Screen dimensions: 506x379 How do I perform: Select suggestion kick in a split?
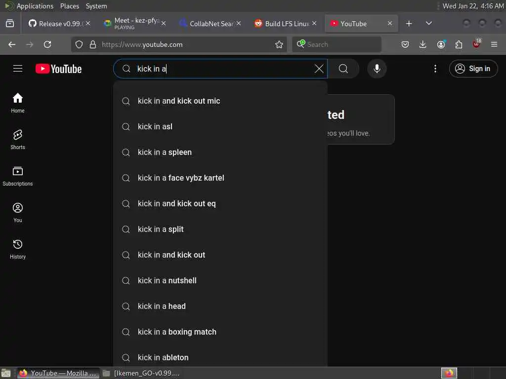click(x=220, y=229)
